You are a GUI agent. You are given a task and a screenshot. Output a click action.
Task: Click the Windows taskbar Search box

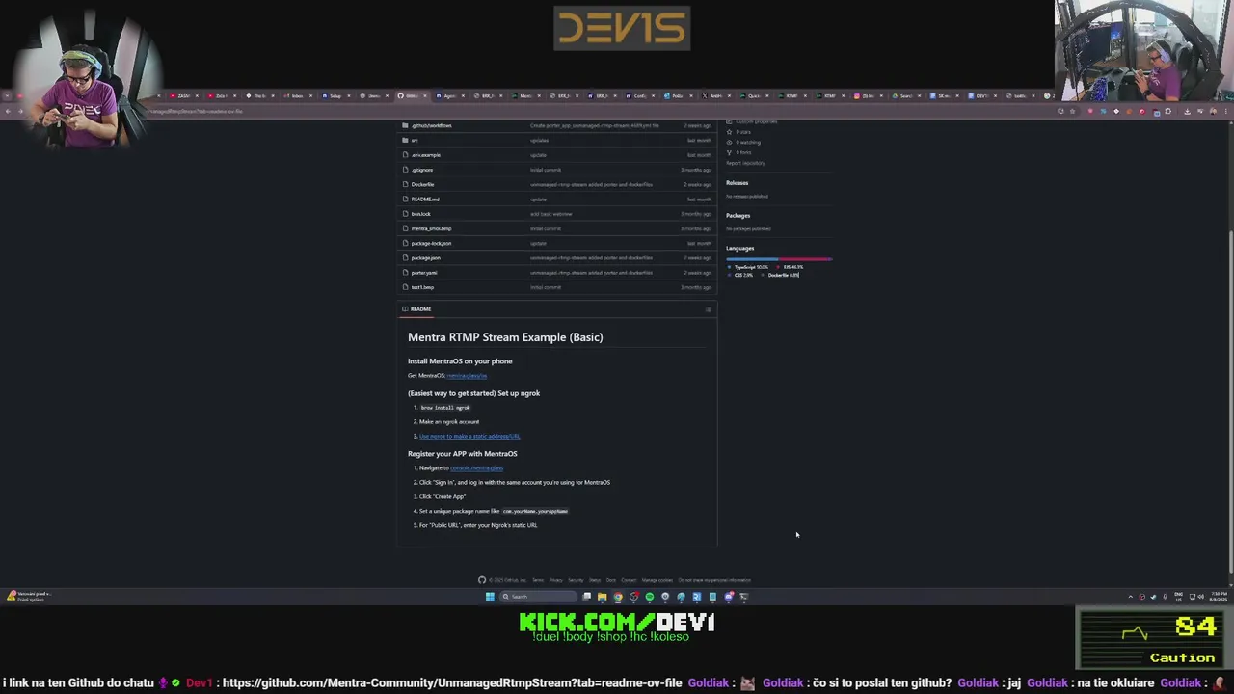coord(538,597)
